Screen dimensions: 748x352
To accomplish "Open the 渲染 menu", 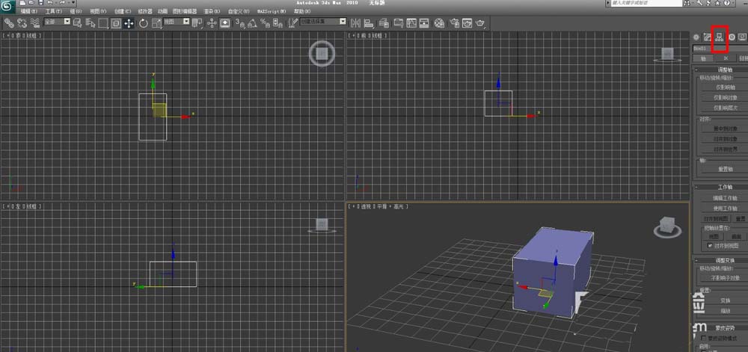I will point(210,13).
